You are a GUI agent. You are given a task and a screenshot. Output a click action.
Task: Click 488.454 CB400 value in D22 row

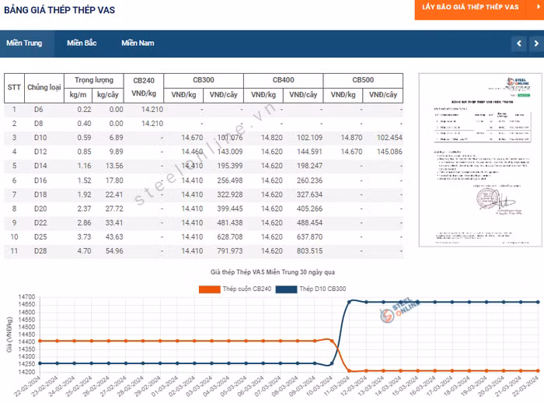tap(309, 223)
